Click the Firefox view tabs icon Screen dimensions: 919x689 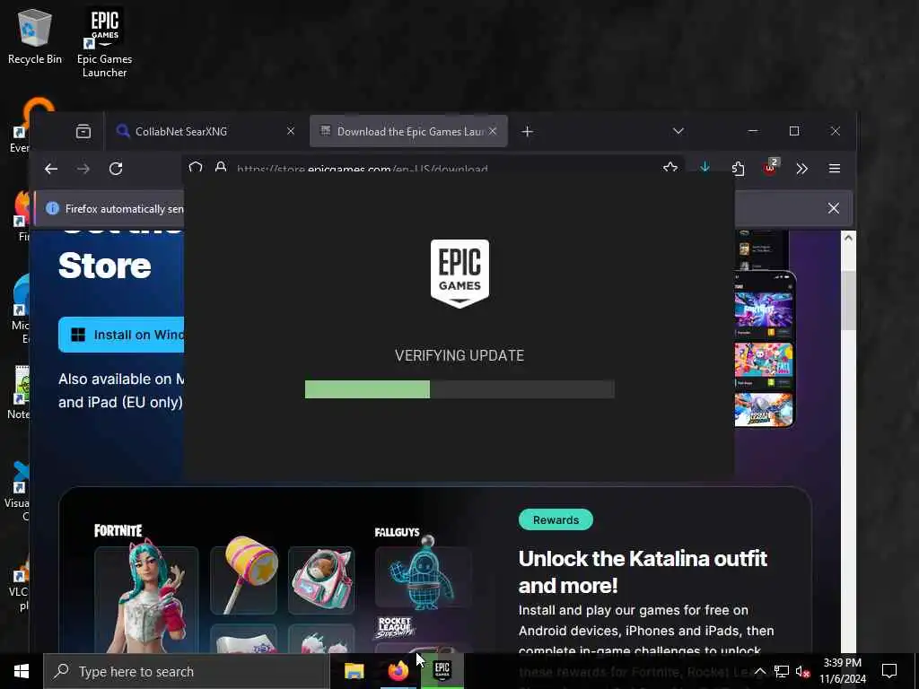[x=83, y=131]
